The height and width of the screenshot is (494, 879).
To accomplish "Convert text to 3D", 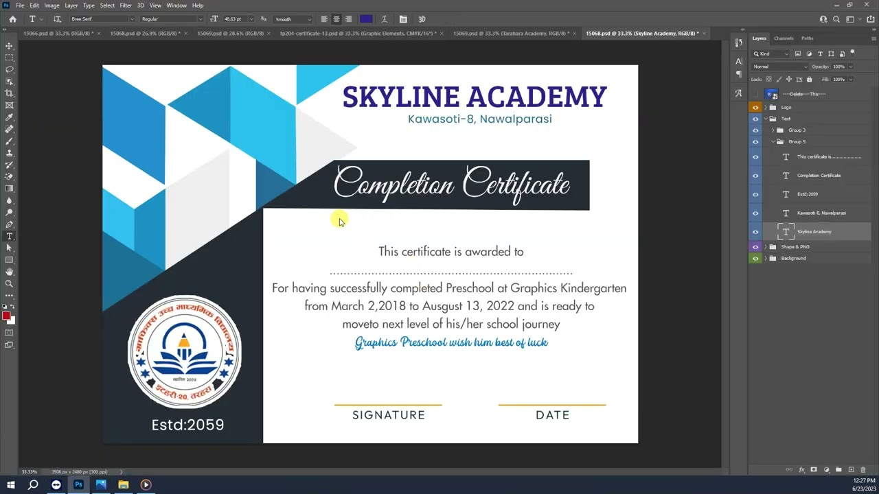I will 422,19.
